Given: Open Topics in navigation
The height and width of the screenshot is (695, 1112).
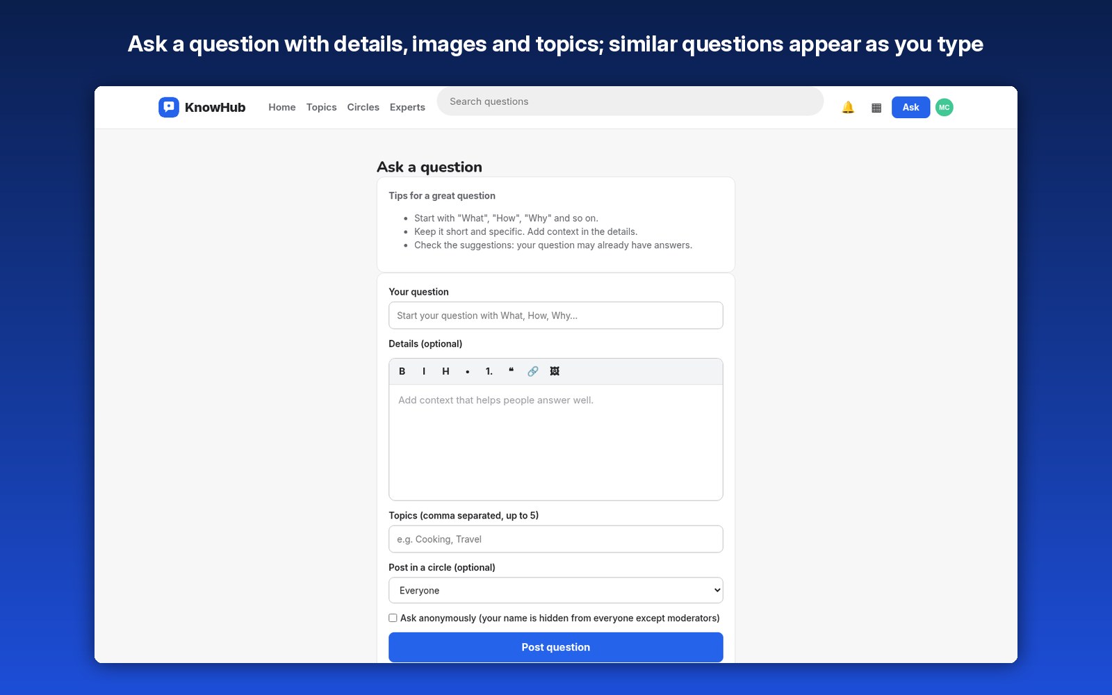Looking at the screenshot, I should [321, 107].
